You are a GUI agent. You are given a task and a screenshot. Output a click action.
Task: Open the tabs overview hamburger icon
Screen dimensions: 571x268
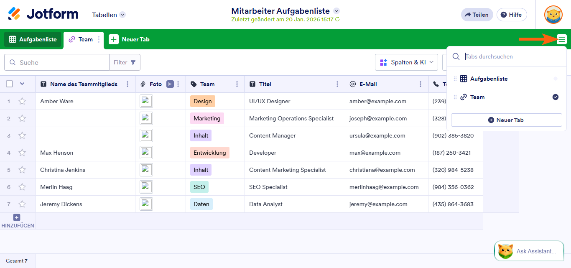562,39
